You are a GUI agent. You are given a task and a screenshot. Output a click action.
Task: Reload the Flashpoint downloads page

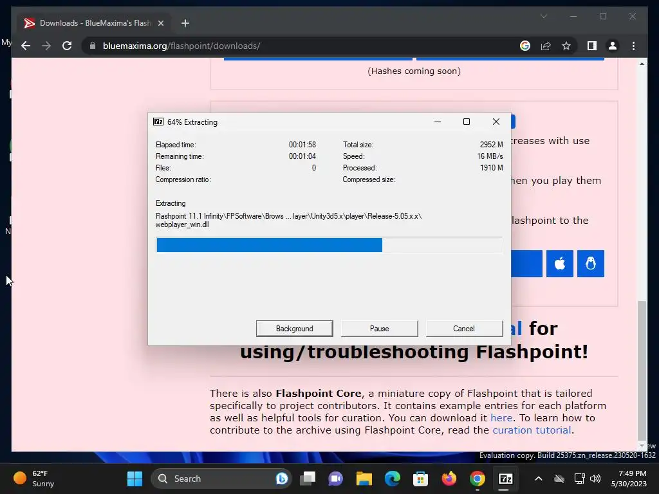[67, 46]
